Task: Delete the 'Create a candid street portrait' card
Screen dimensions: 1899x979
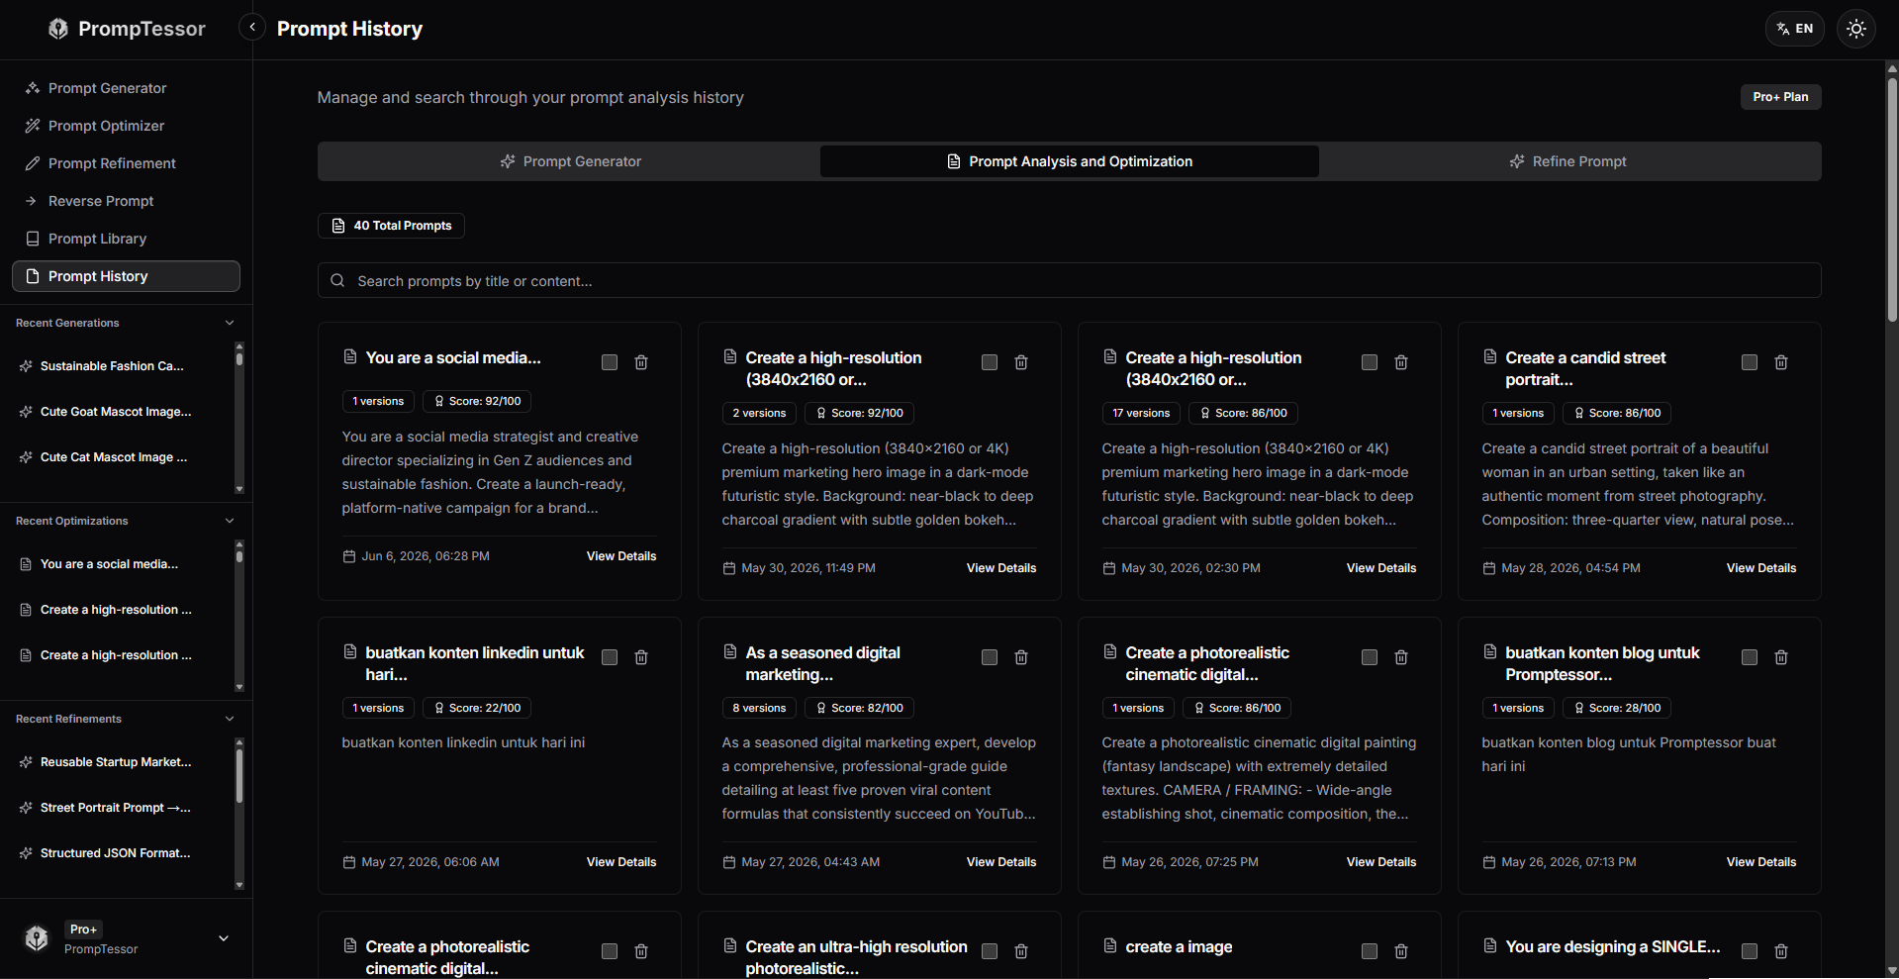Action: pos(1781,362)
